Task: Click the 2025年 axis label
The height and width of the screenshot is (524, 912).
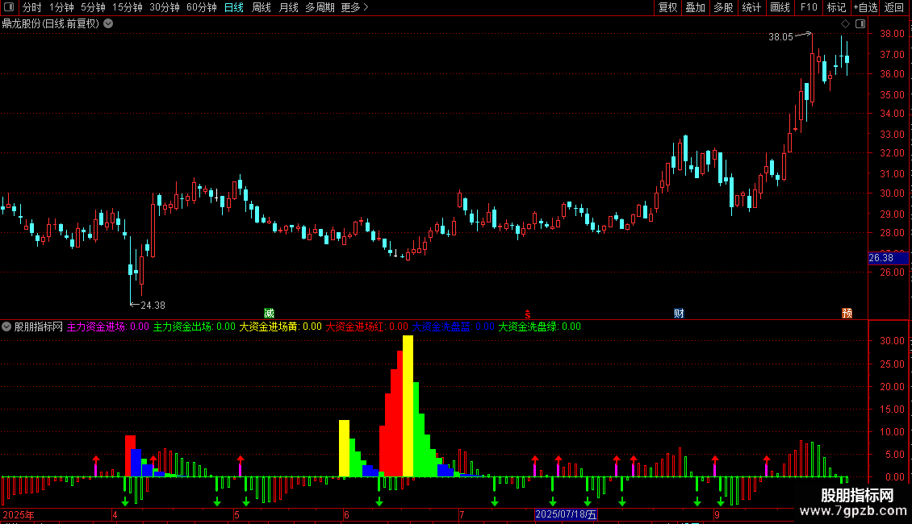Action: (x=18, y=514)
